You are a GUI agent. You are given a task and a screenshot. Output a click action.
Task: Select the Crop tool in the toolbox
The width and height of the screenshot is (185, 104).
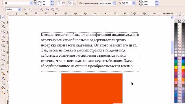click(x=3, y=27)
